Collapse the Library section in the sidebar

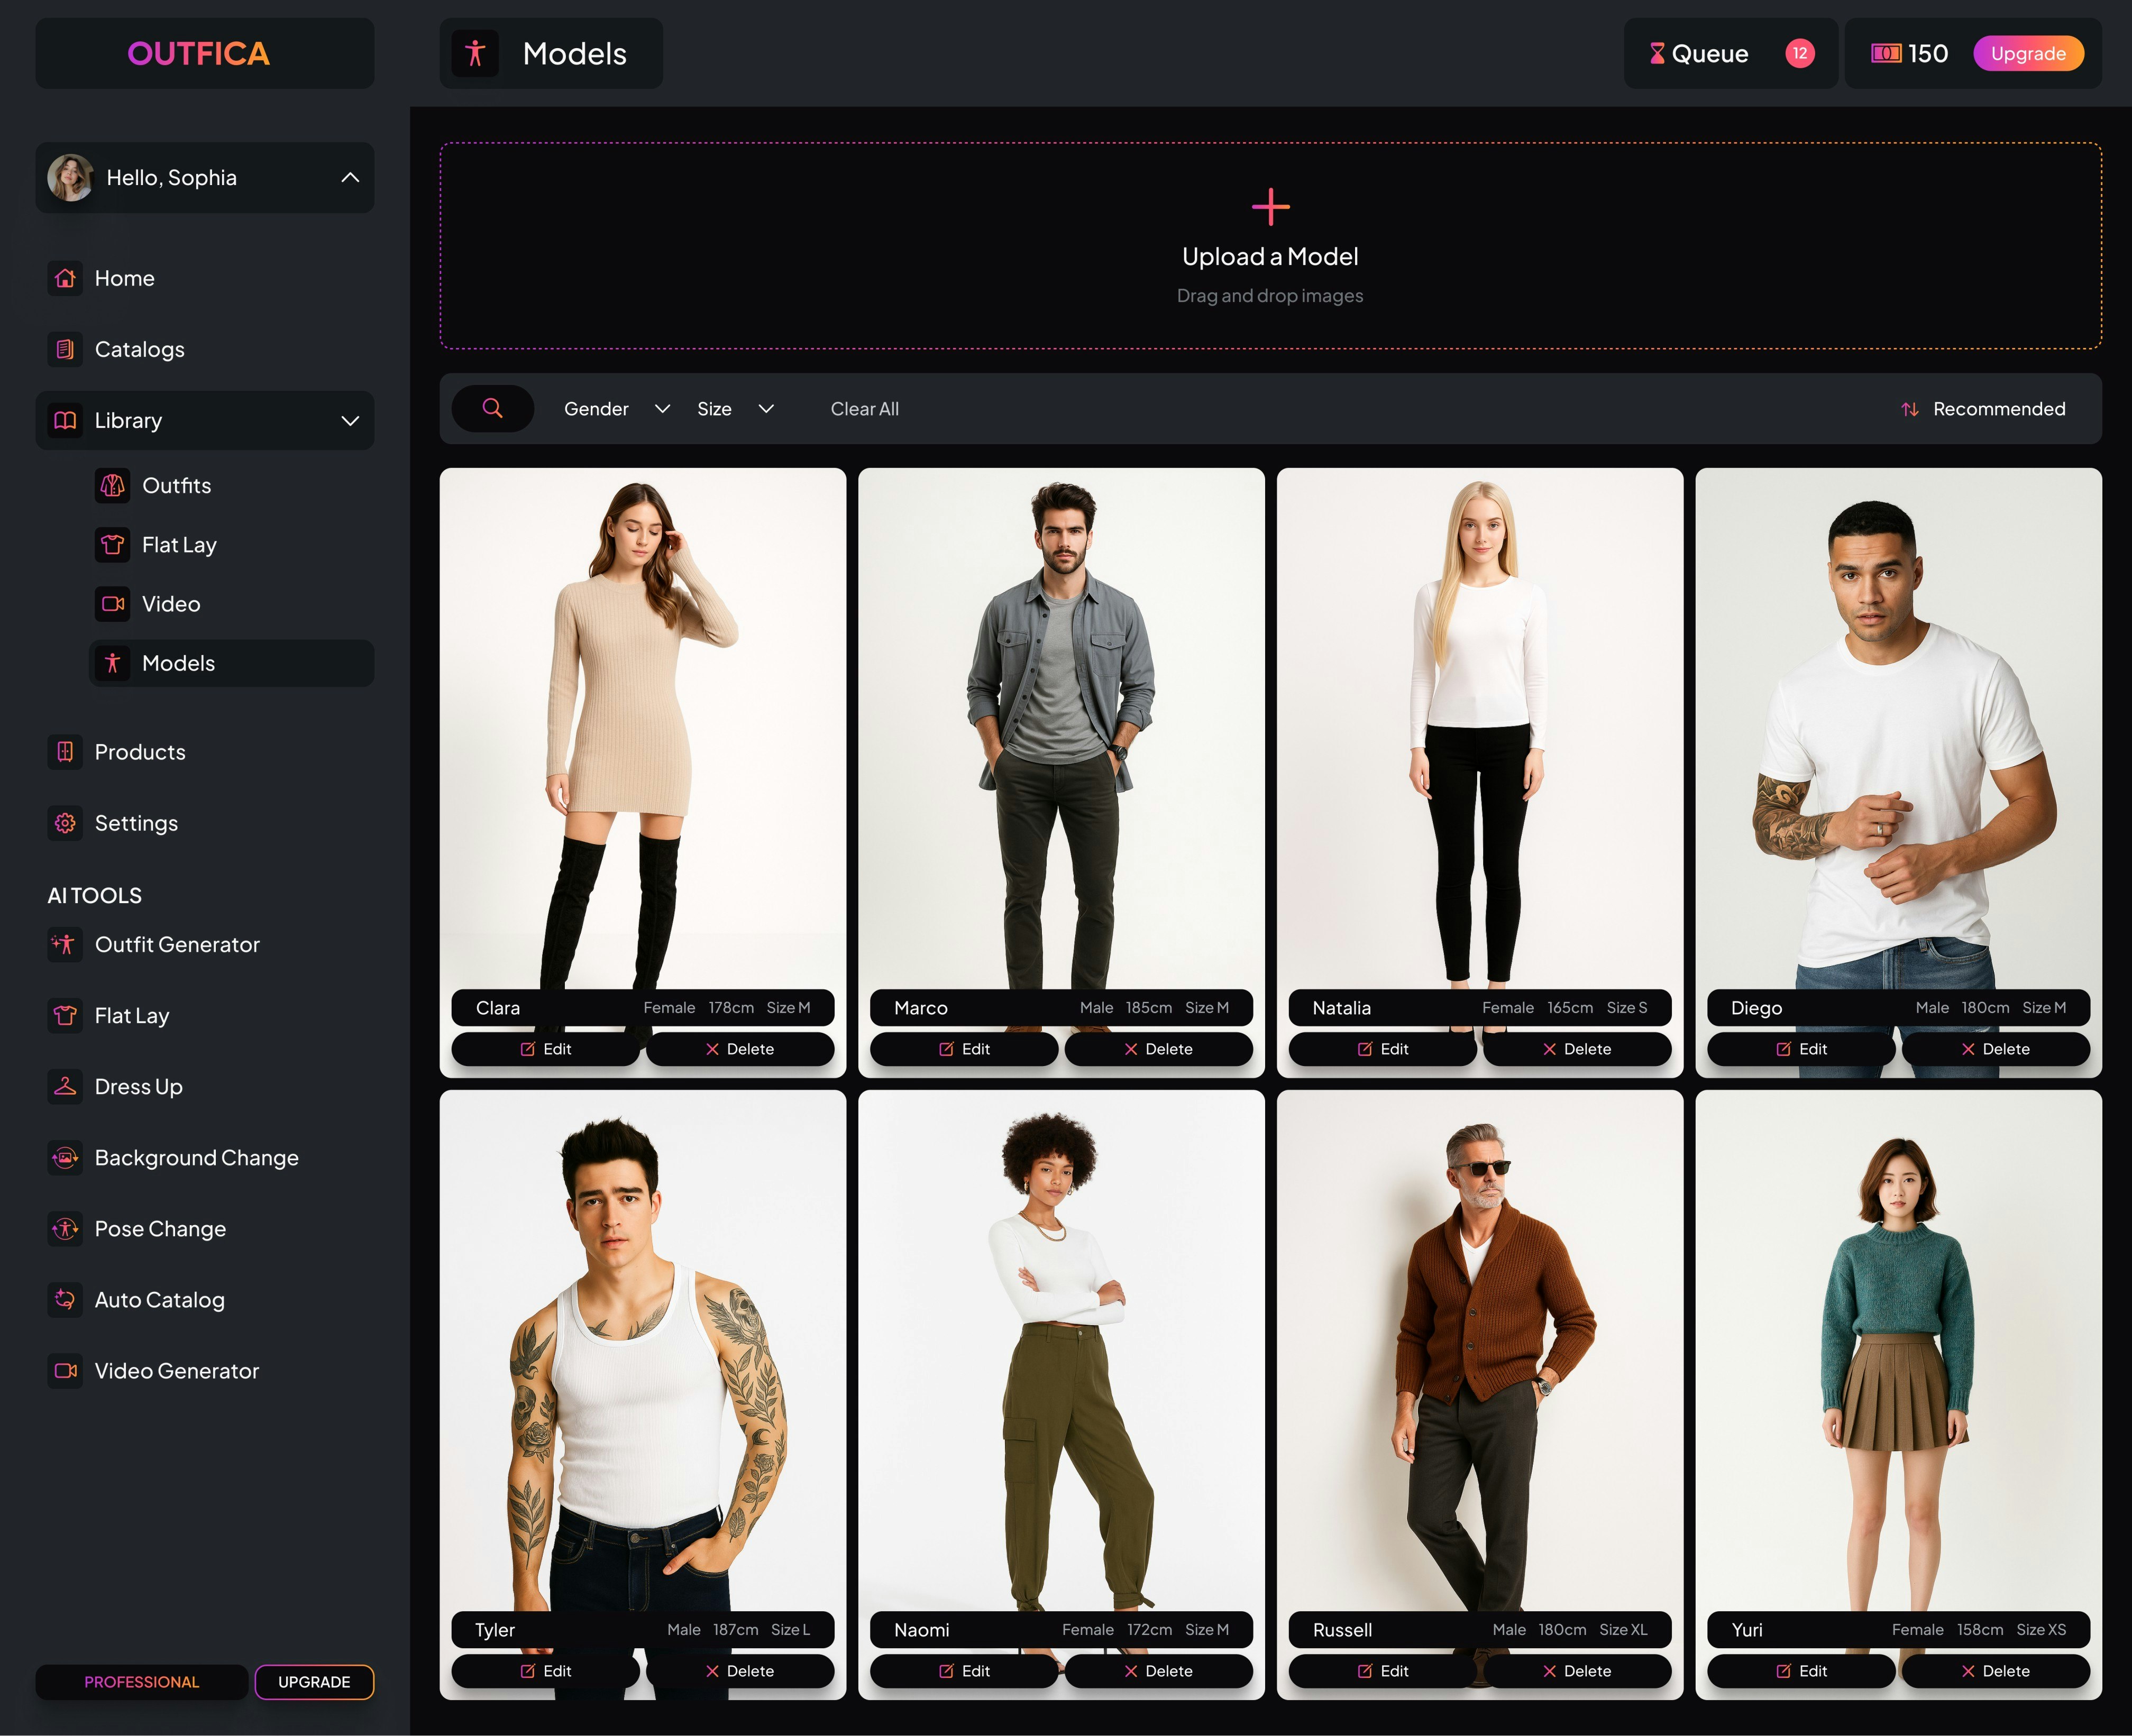pyautogui.click(x=349, y=420)
